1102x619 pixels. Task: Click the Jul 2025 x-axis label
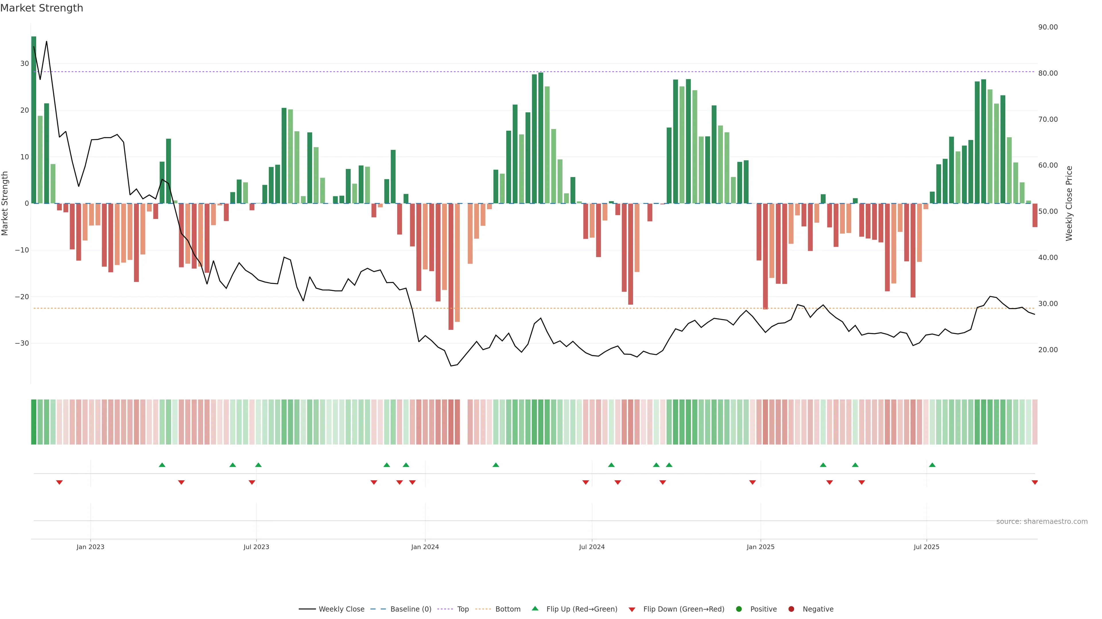tap(926, 547)
